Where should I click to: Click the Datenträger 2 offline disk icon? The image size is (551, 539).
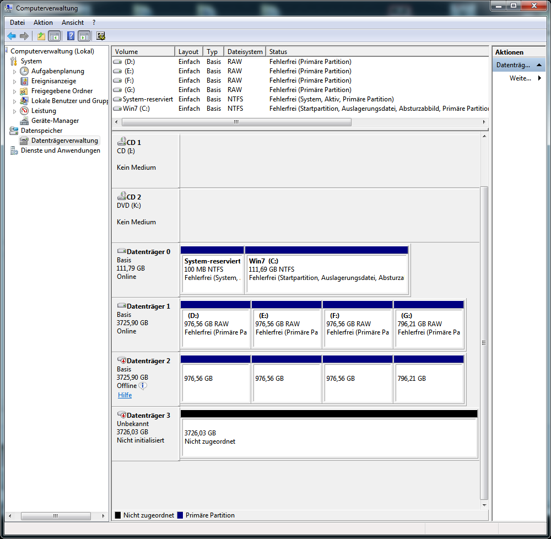(x=122, y=360)
